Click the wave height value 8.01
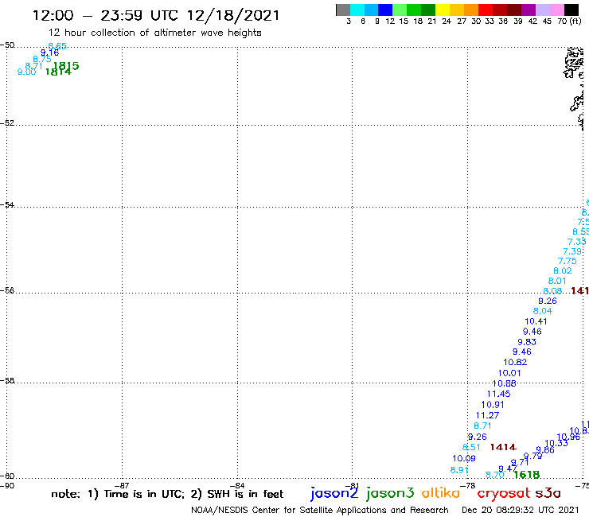589x517 pixels. click(x=557, y=281)
